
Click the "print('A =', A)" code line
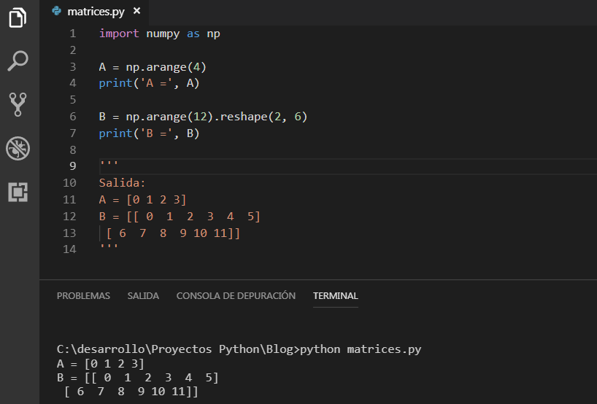click(x=149, y=83)
